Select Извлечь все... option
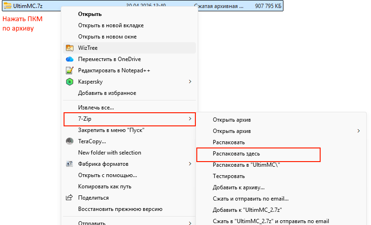Image resolution: width=371 pixels, height=225 pixels. pos(96,108)
